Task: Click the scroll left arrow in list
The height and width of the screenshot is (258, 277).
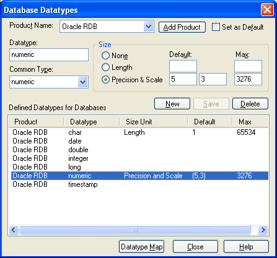Action: [x=14, y=230]
